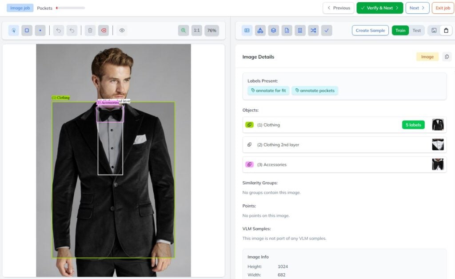This screenshot has height=279, width=455.
Task: Switch to the Image job tab
Action: [19, 8]
